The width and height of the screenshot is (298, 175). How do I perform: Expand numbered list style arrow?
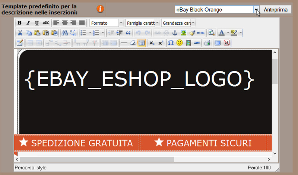[x=103, y=33]
